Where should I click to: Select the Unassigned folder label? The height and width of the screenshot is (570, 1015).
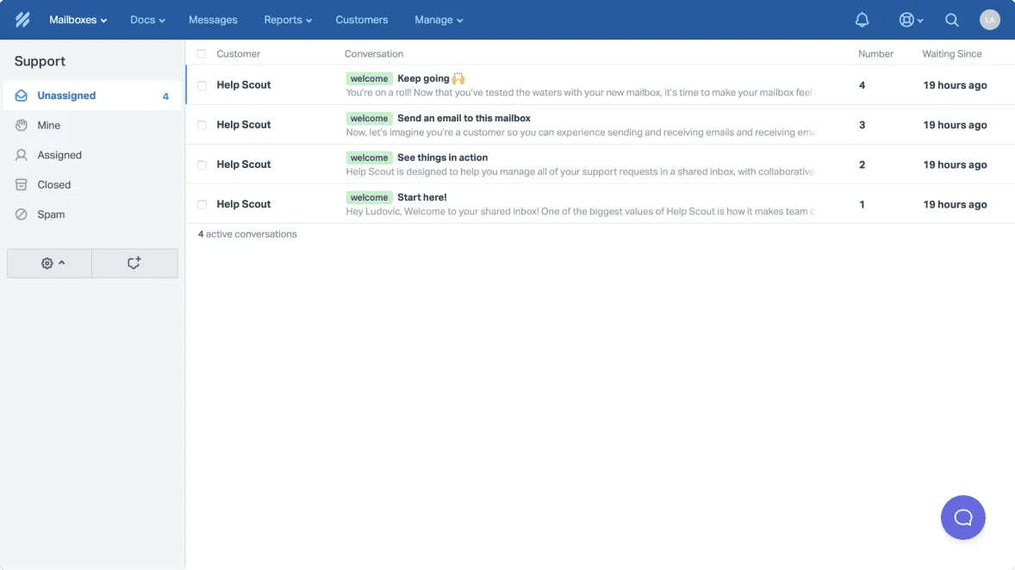tap(66, 96)
